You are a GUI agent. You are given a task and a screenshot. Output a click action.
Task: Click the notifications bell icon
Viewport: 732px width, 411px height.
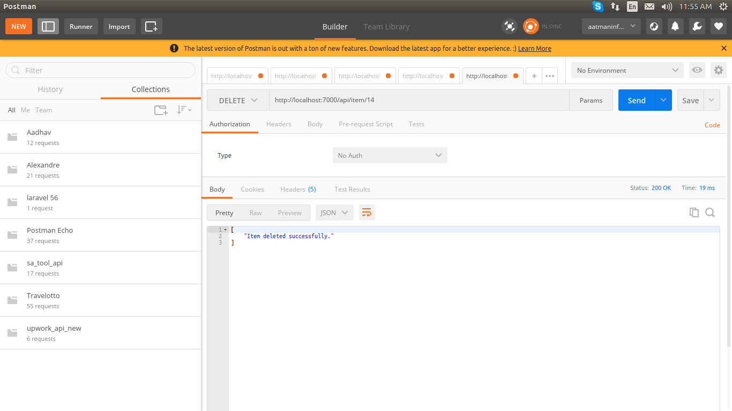click(676, 26)
